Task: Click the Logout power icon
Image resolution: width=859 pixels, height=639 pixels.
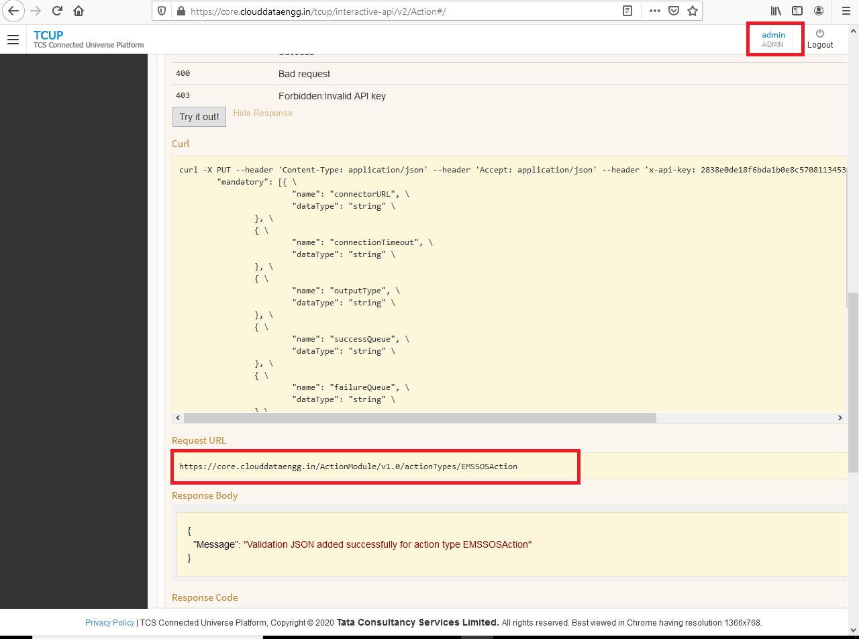Action: pos(820,34)
